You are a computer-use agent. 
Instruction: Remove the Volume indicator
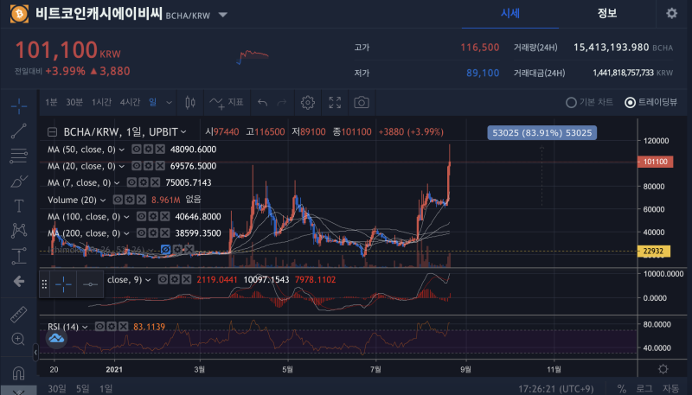pyautogui.click(x=141, y=200)
